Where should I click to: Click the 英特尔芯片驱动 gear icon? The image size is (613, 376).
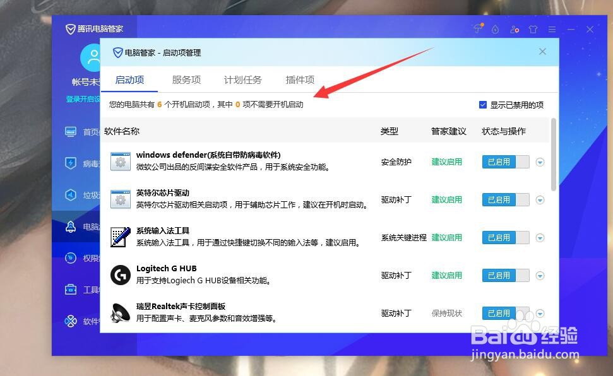[121, 199]
